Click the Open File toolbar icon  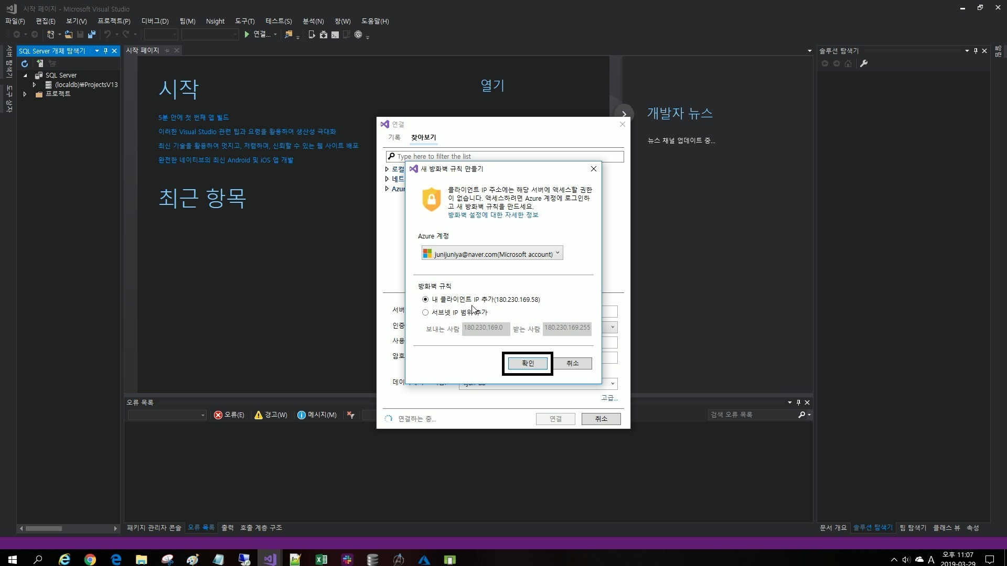pyautogui.click(x=68, y=35)
